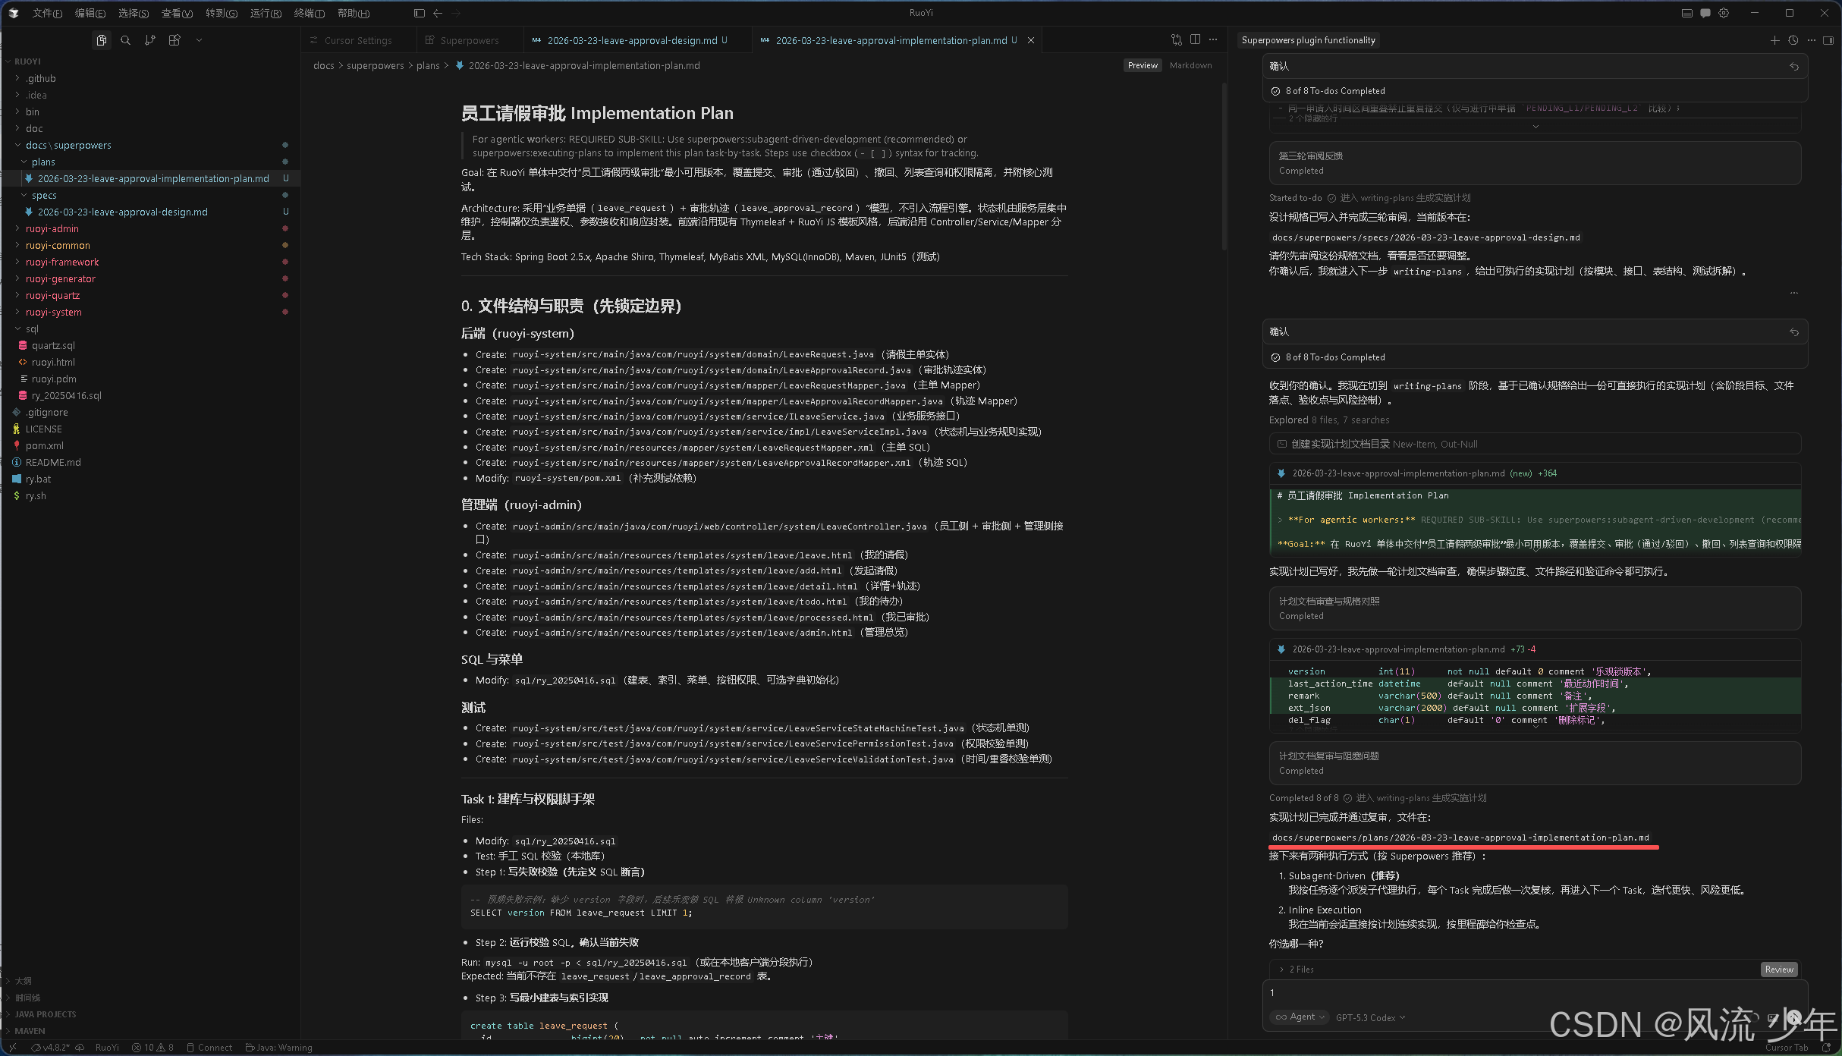This screenshot has height=1056, width=1842.
Task: Expand the 2 Files changed list
Action: [x=1297, y=970]
